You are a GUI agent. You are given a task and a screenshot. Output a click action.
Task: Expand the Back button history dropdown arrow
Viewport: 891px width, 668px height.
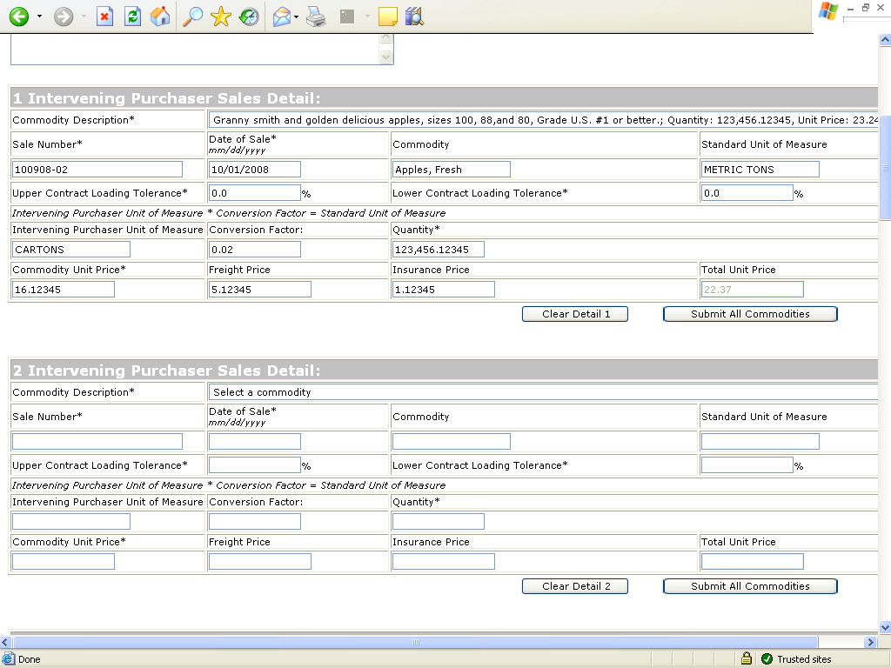[x=39, y=17]
